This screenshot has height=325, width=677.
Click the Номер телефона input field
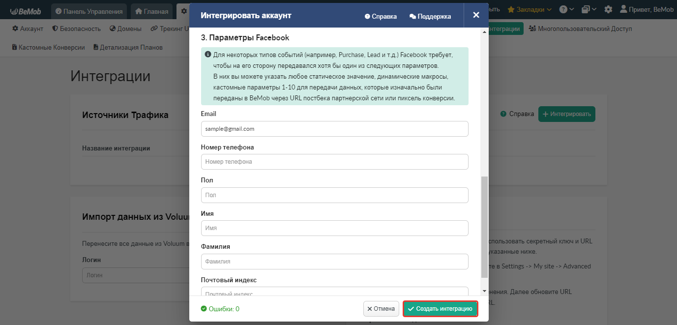click(334, 162)
